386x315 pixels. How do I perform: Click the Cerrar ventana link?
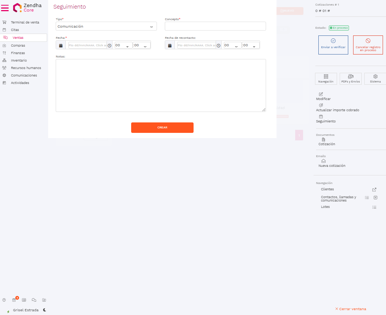pyautogui.click(x=351, y=309)
